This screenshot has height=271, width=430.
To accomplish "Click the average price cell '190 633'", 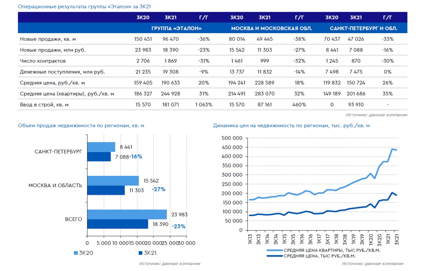I will coord(171,83).
